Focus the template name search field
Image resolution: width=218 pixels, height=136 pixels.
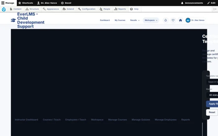pos(212,82)
